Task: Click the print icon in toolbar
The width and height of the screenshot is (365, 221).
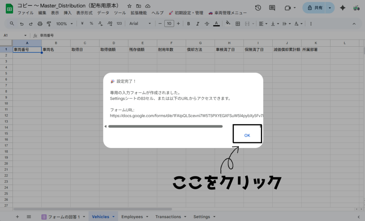Action: [x=40, y=24]
